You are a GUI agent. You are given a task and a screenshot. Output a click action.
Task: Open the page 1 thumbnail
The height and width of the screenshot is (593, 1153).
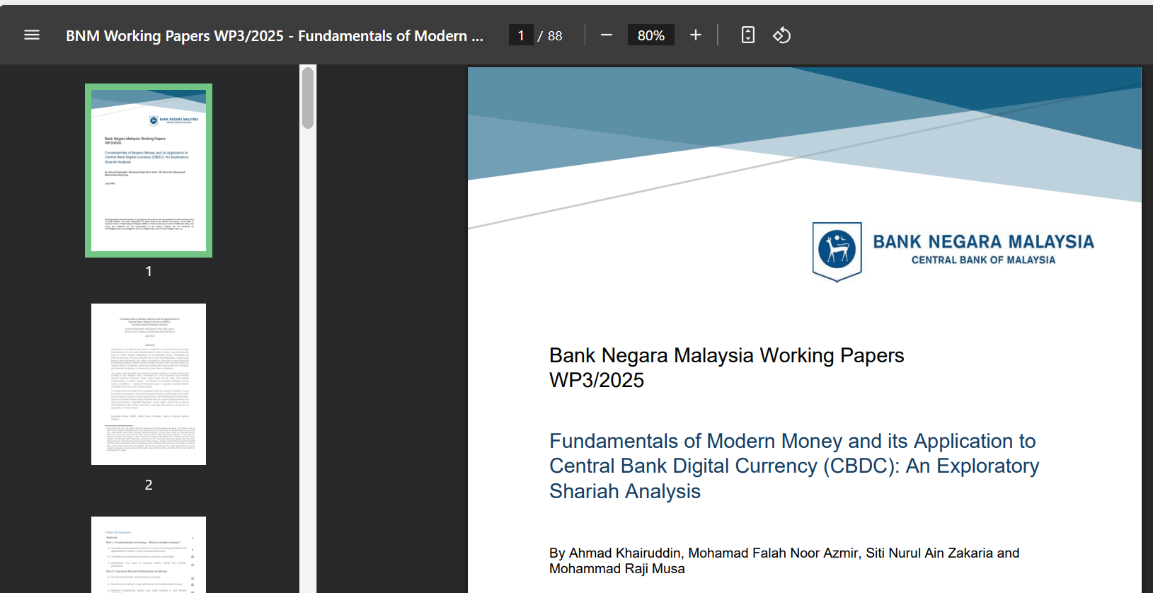[149, 171]
